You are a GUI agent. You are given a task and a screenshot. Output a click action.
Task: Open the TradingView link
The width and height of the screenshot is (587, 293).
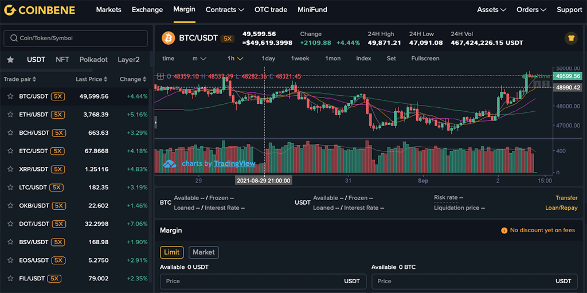click(234, 164)
